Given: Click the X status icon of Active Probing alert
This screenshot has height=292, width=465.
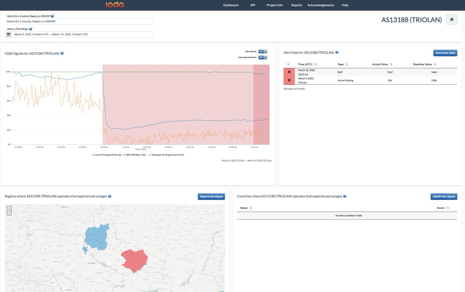Looking at the screenshot, I should [x=289, y=80].
